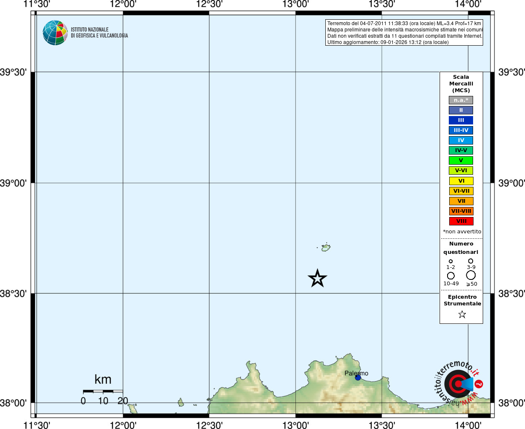Image resolution: width=525 pixels, height=429 pixels.
Task: Click the 1-2 questionnaires circle symbol
Action: pos(451,261)
